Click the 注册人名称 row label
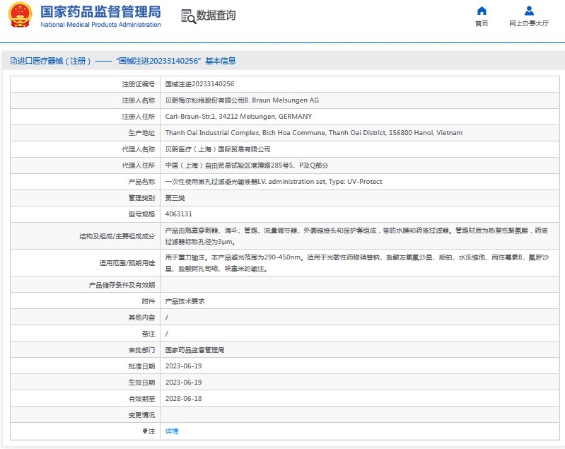 (139, 100)
